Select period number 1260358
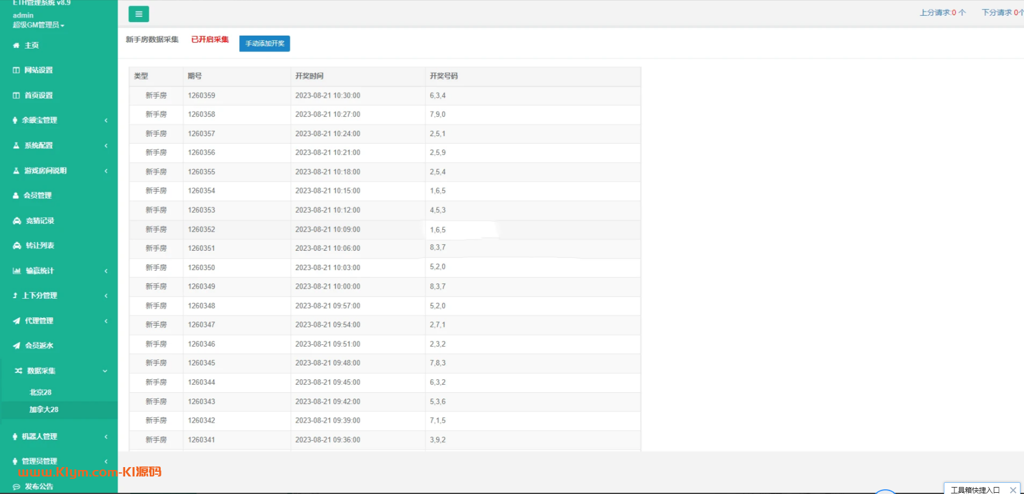The height and width of the screenshot is (494, 1024). (202, 115)
